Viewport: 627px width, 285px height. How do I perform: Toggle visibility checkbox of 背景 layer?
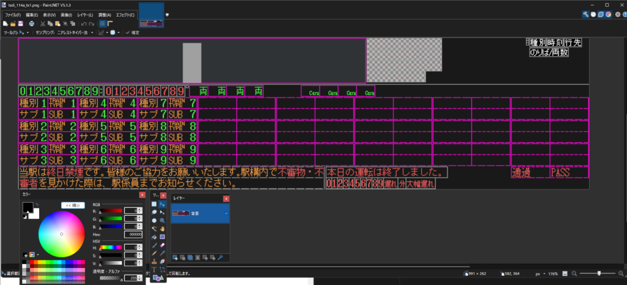[226, 213]
